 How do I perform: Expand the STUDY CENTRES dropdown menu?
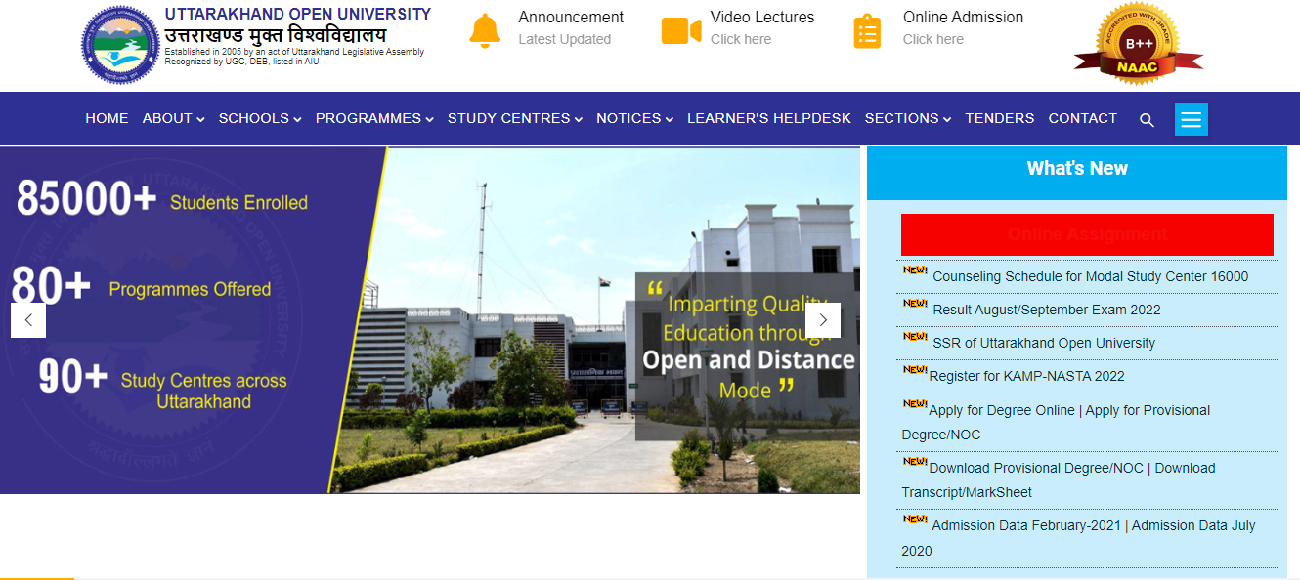click(515, 118)
